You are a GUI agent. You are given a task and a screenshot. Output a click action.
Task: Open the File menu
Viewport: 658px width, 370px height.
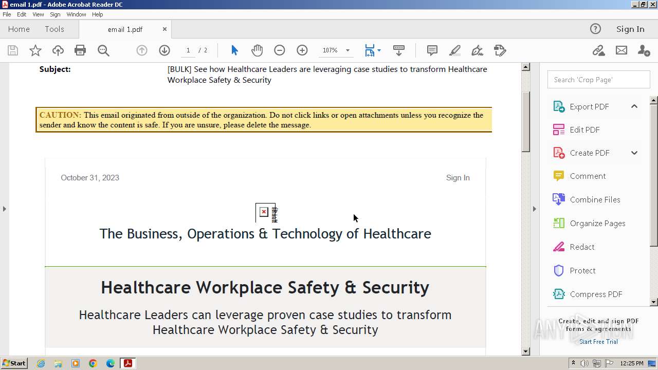tap(7, 14)
